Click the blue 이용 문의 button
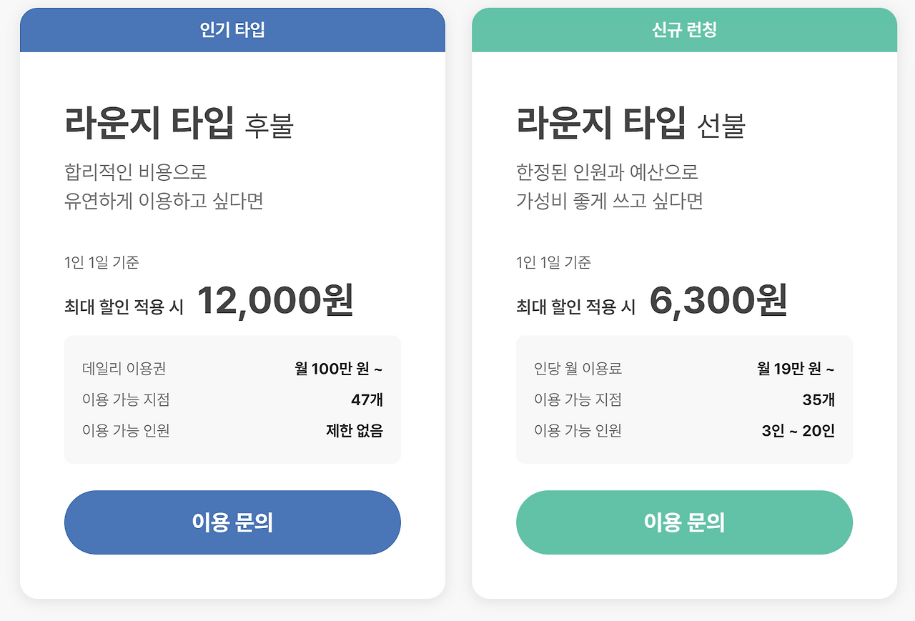 click(232, 522)
